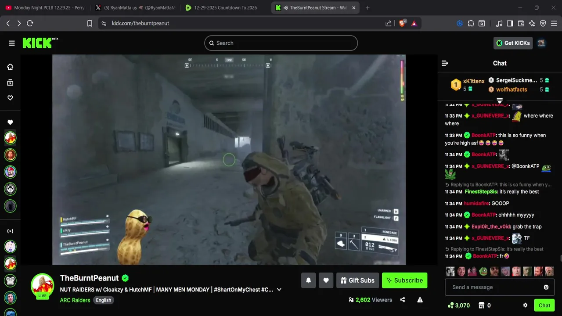This screenshot has height=316, width=562.
Task: Click the filled heart icon in sidebar
Action: click(10, 122)
